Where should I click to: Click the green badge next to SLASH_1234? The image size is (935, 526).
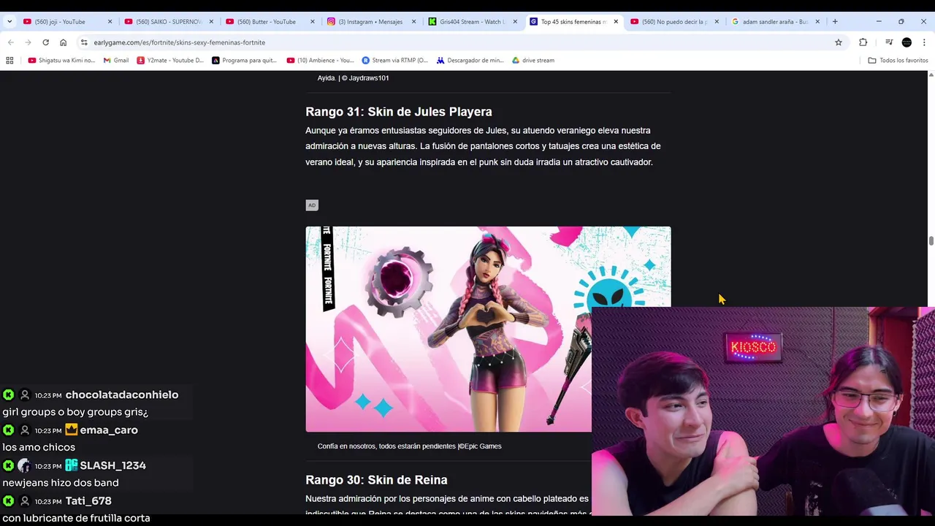pyautogui.click(x=71, y=465)
